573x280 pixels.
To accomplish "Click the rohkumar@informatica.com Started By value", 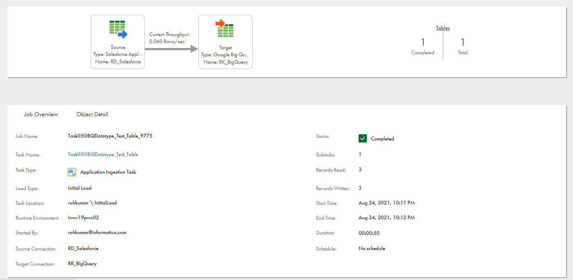I will click(97, 232).
